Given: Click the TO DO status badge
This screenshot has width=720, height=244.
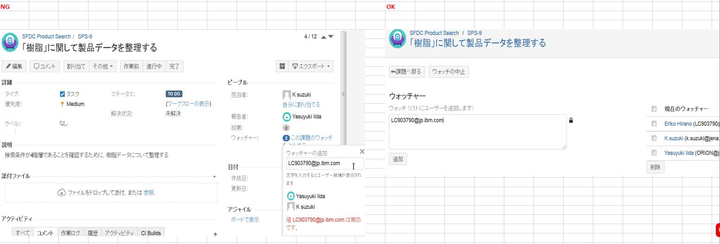Looking at the screenshot, I should [174, 94].
